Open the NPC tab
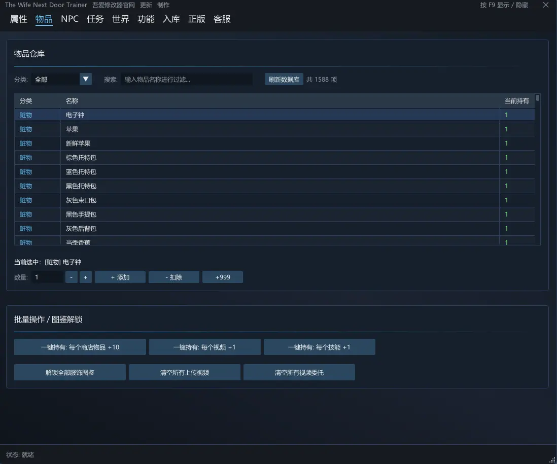The height and width of the screenshot is (464, 557). pyautogui.click(x=69, y=19)
